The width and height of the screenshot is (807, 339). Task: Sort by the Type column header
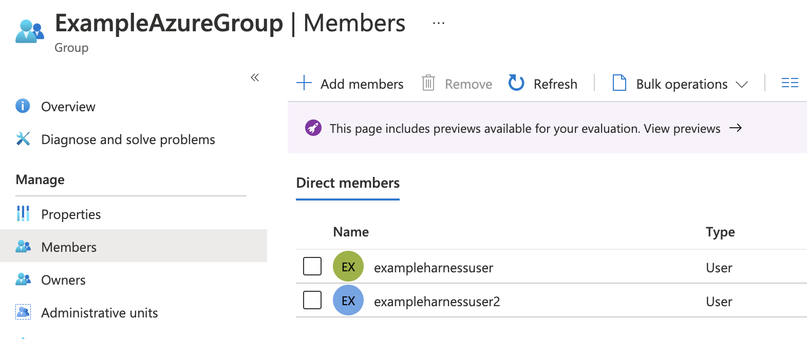coord(720,232)
